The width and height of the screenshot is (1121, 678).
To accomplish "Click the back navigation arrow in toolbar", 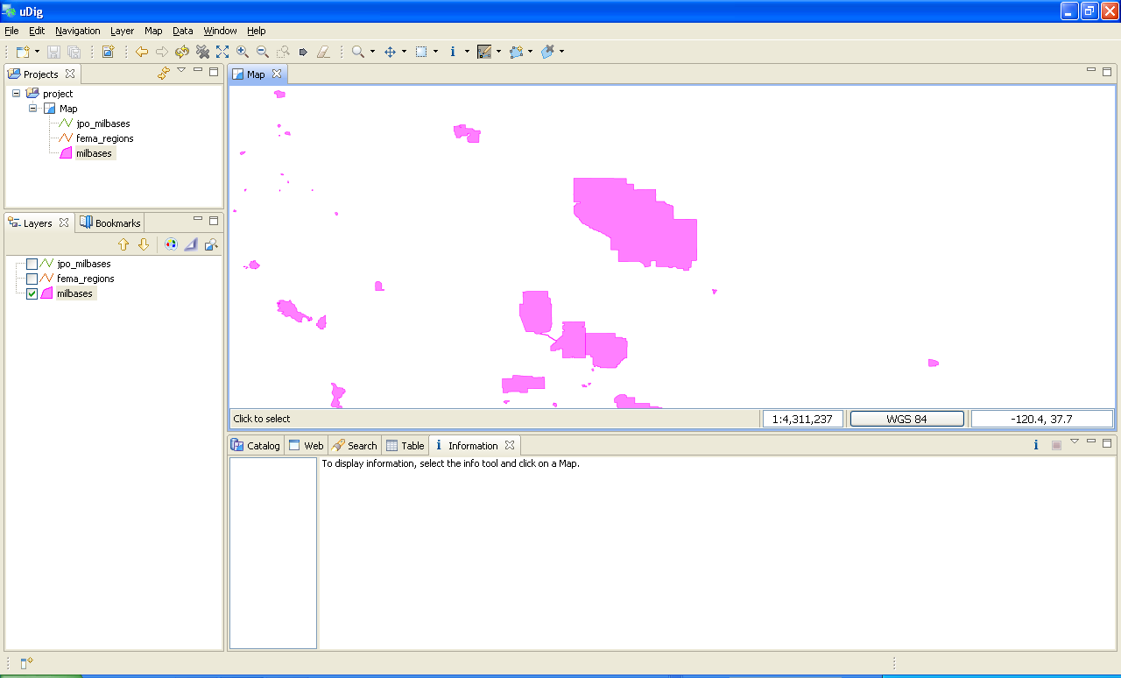I will 142,52.
